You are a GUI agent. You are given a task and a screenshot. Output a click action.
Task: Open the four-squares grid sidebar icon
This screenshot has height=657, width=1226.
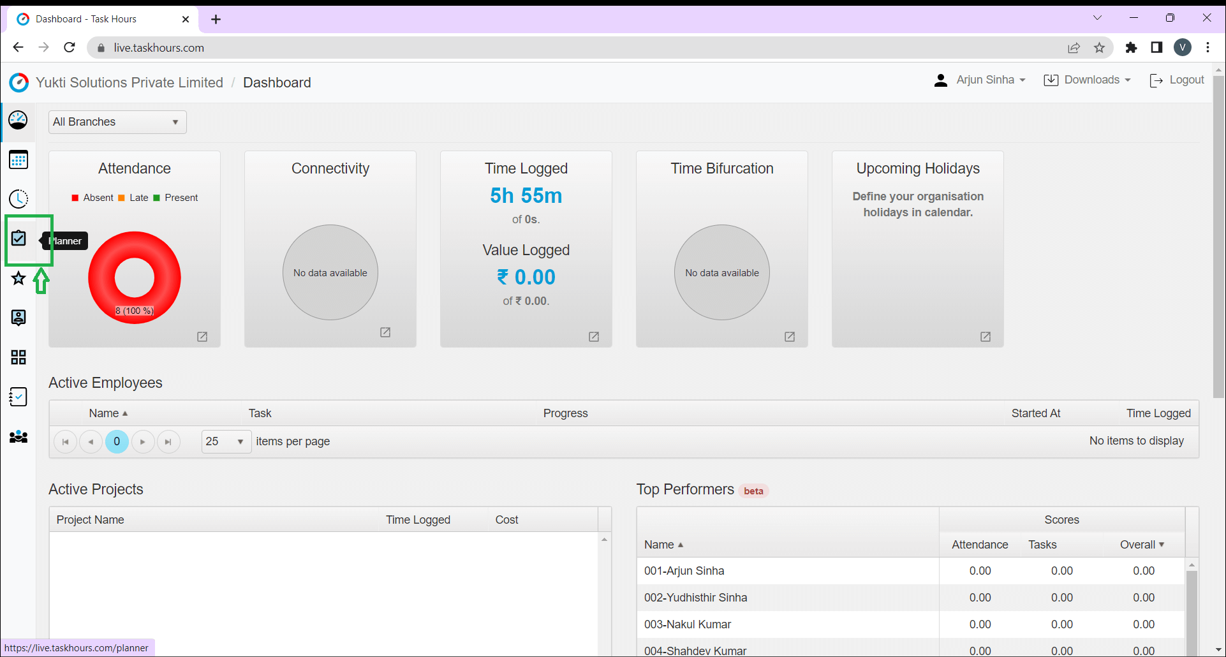[x=18, y=357]
